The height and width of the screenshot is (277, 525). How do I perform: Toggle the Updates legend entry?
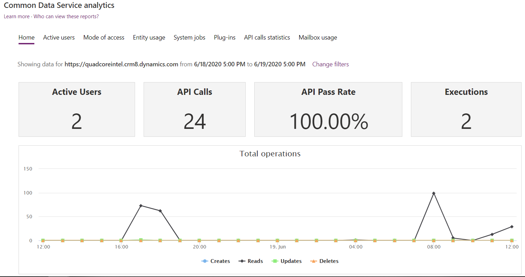pyautogui.click(x=286, y=261)
